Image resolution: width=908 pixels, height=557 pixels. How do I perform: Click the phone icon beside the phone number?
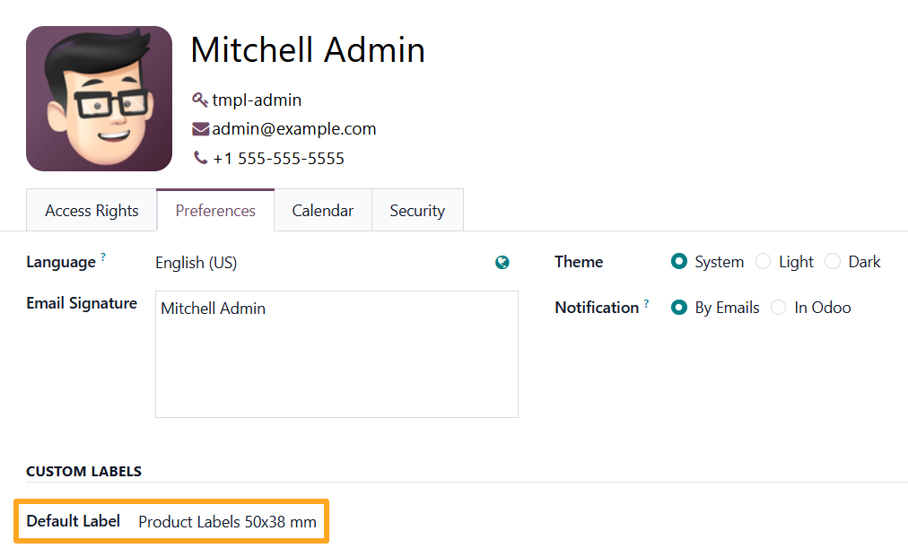coord(200,159)
